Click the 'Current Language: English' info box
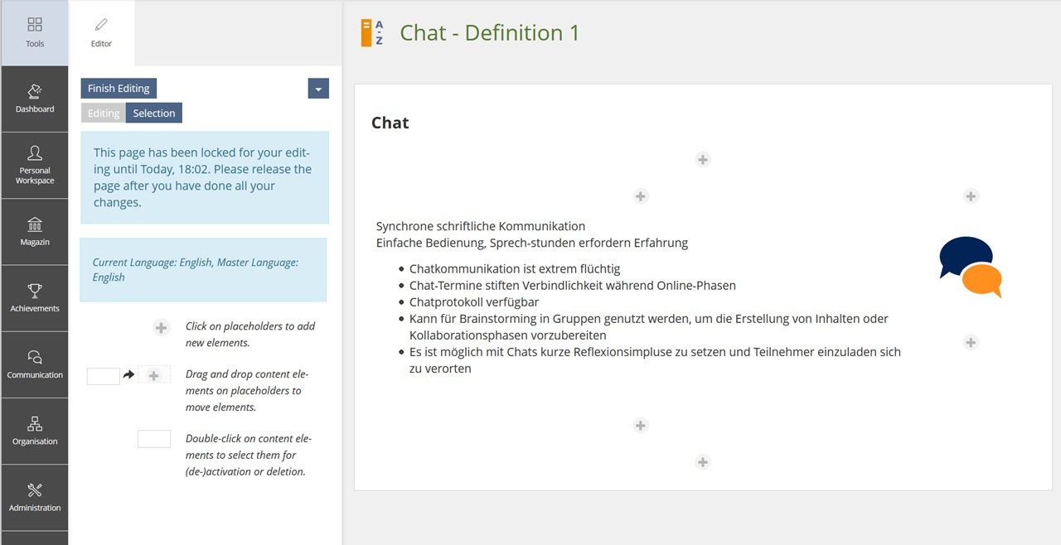 (x=203, y=270)
